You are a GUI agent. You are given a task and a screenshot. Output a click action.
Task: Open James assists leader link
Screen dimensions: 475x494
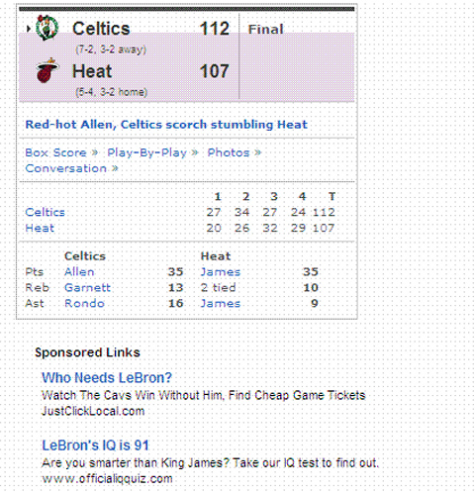(x=221, y=303)
